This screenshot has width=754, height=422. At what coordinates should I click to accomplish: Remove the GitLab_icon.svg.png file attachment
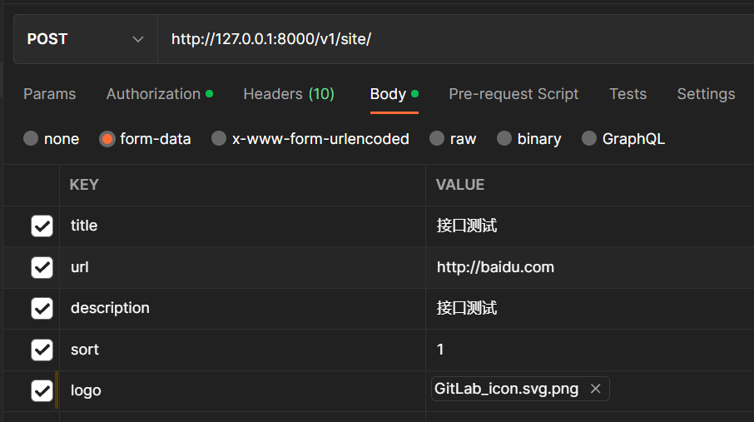pos(595,389)
